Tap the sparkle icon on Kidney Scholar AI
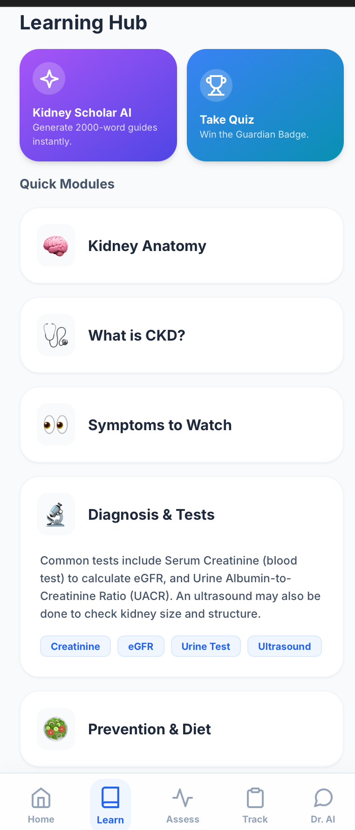 [49, 78]
